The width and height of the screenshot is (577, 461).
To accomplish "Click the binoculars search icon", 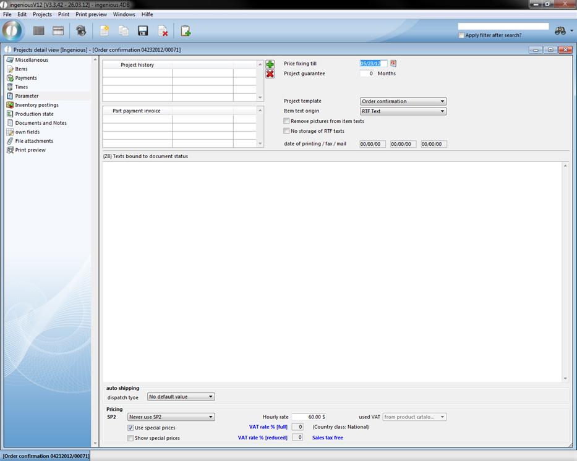I will point(560,31).
